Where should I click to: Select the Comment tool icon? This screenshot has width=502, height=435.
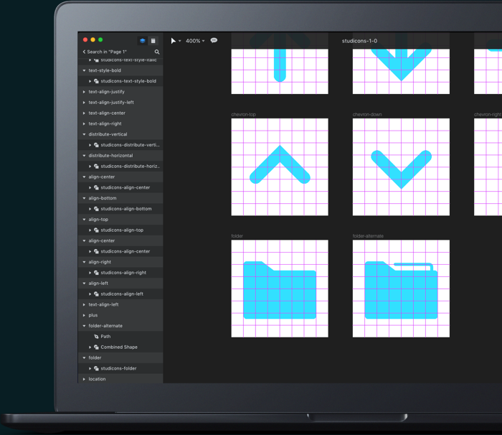click(214, 40)
